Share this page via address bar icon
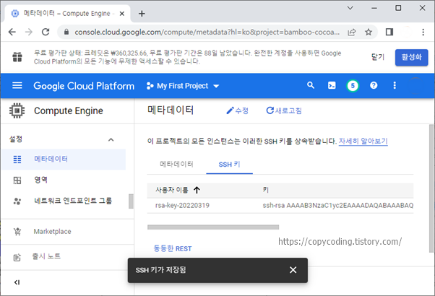Image resolution: width=435 pixels, height=296 pixels. tap(352, 32)
